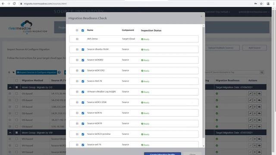276x155 pixels.
Task: Click cloud icon in first VM-based row
Action: click(x=259, y=139)
